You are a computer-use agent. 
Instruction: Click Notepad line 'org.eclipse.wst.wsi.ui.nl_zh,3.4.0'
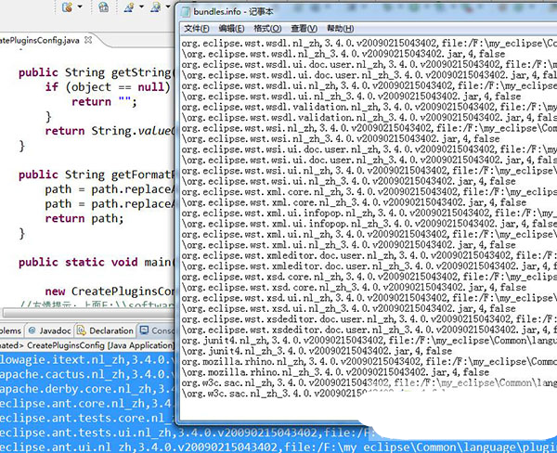(x=369, y=171)
